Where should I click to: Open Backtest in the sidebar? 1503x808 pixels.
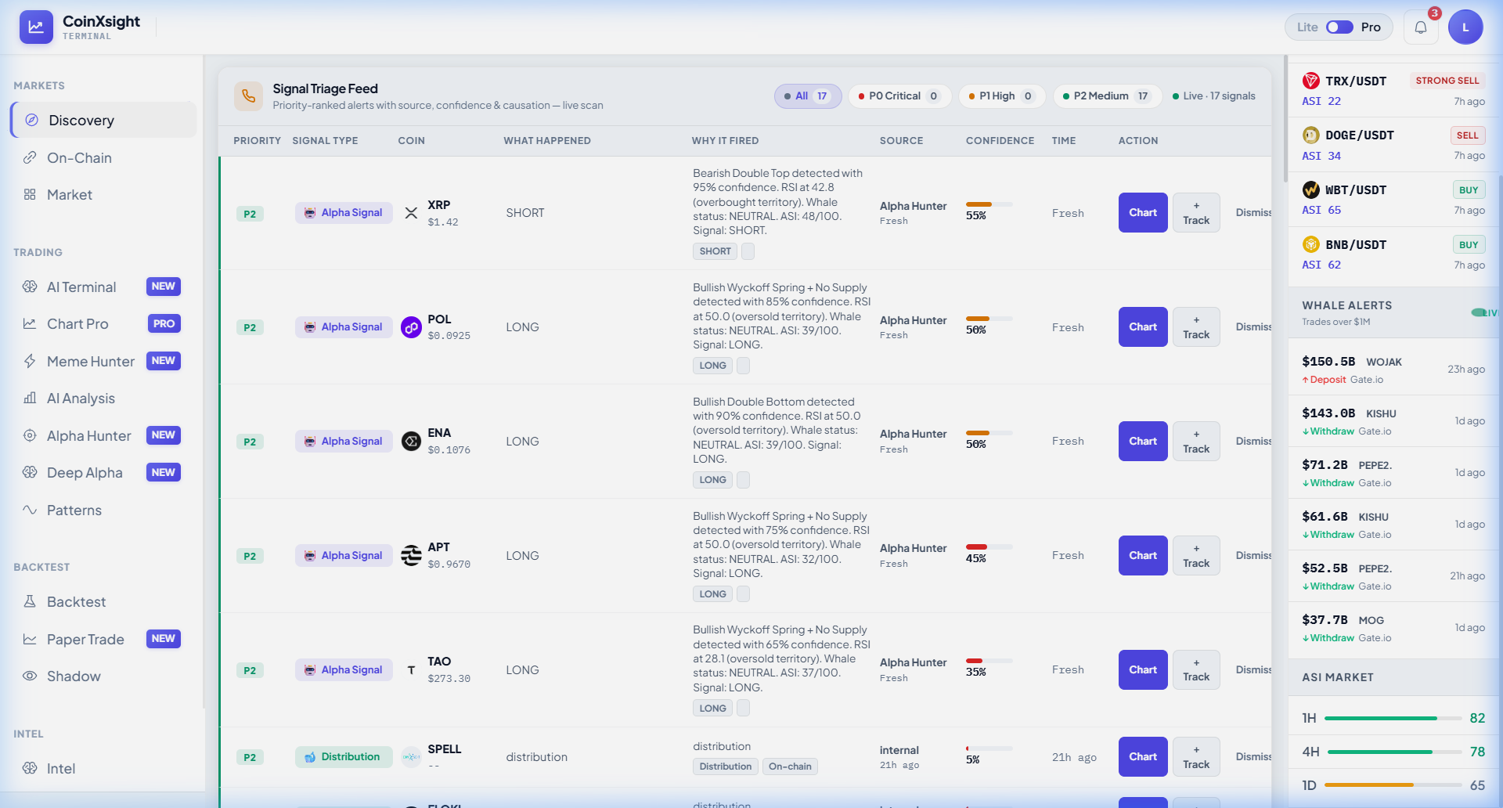[x=103, y=601]
